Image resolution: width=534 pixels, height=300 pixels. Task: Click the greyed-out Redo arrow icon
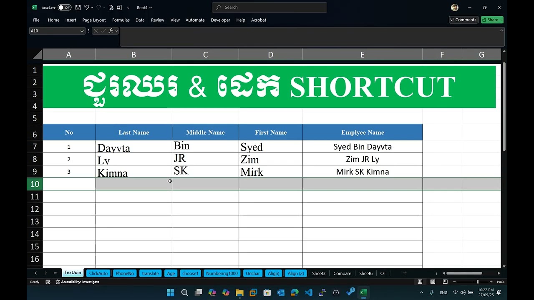point(99,7)
